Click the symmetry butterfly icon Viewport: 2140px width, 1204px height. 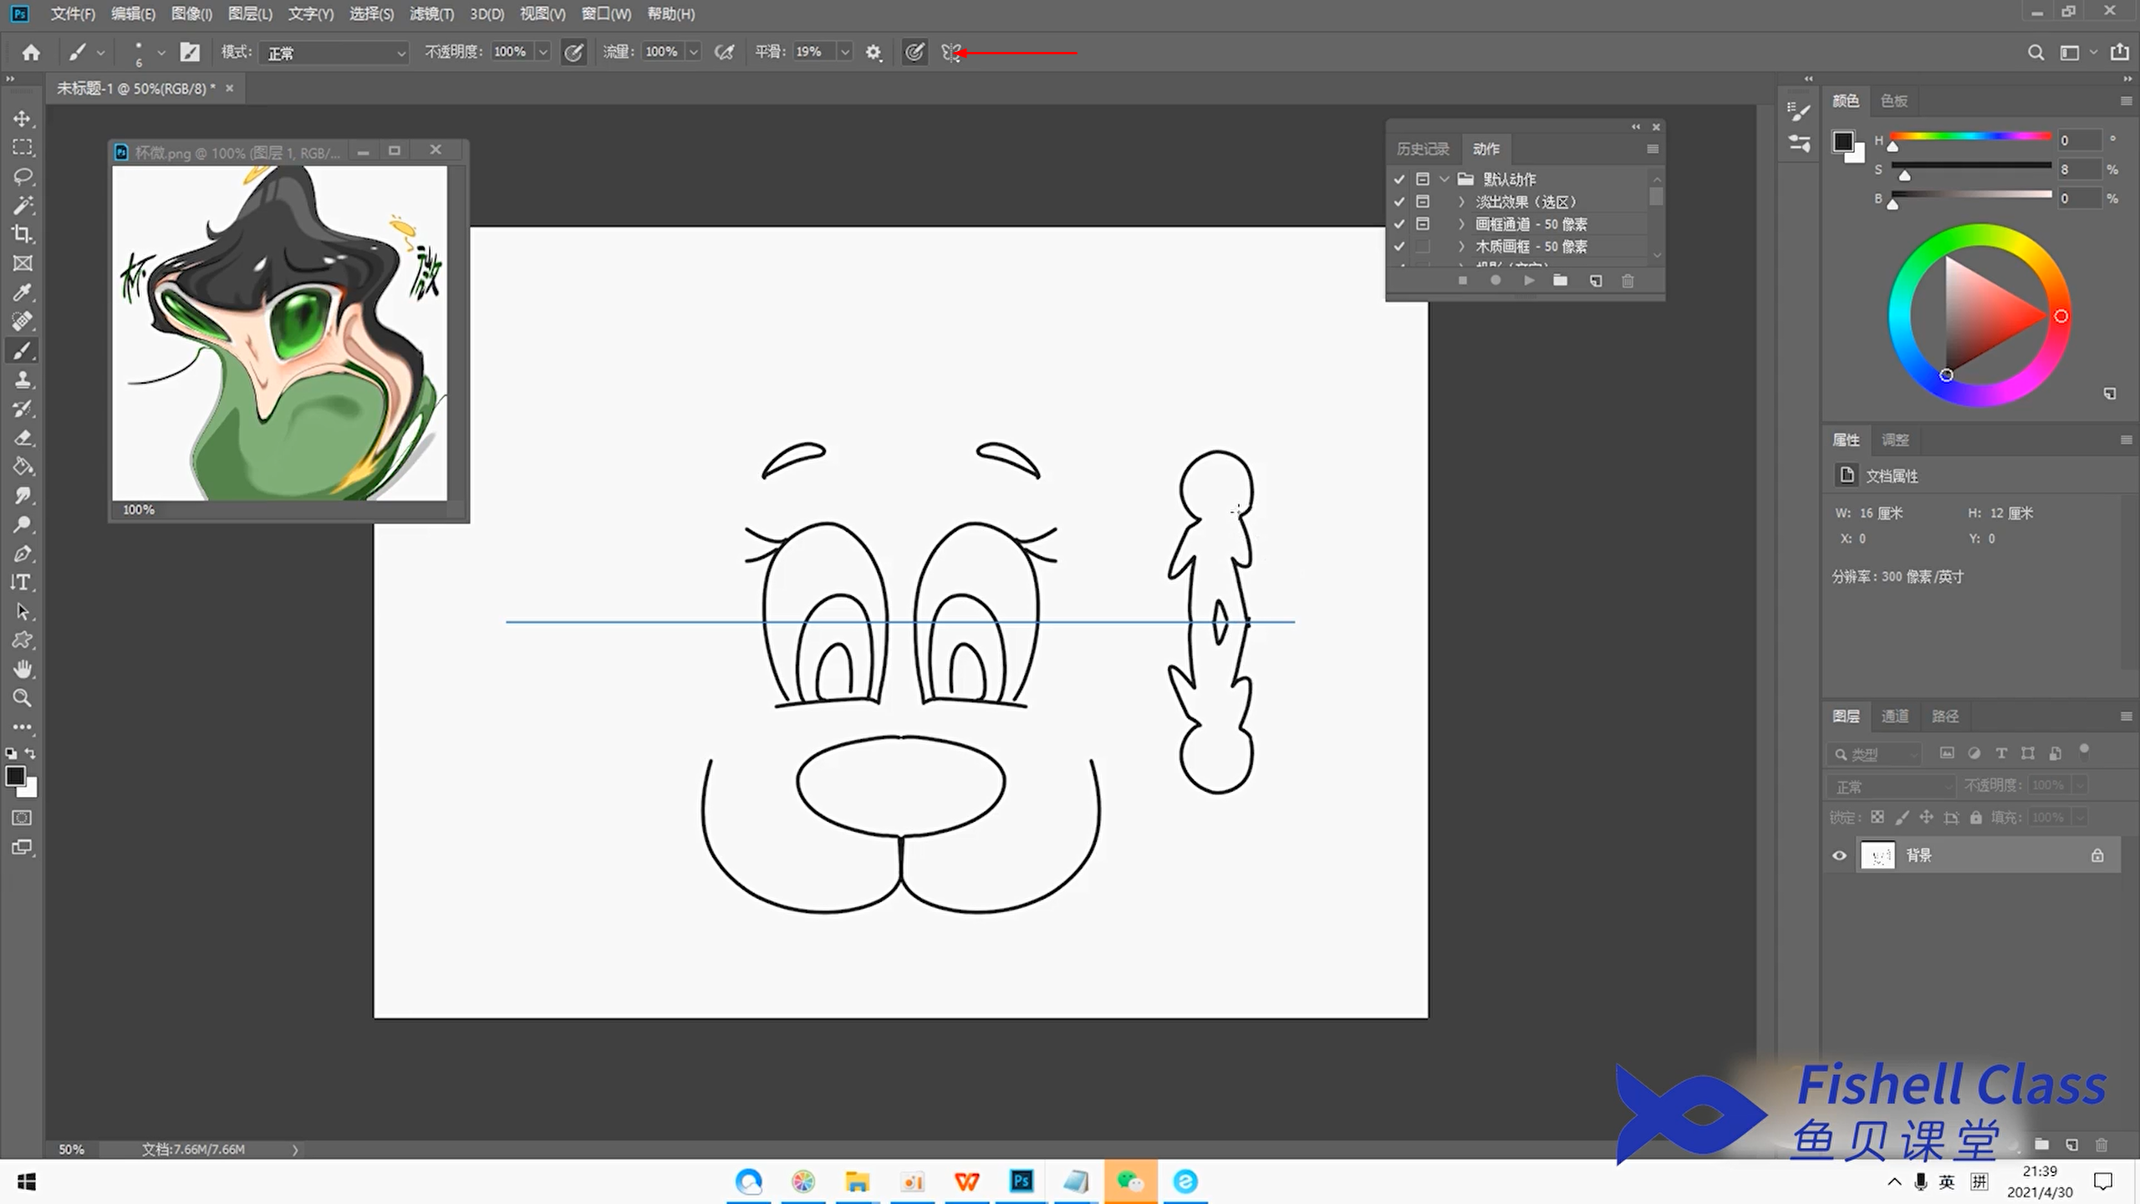coord(950,53)
